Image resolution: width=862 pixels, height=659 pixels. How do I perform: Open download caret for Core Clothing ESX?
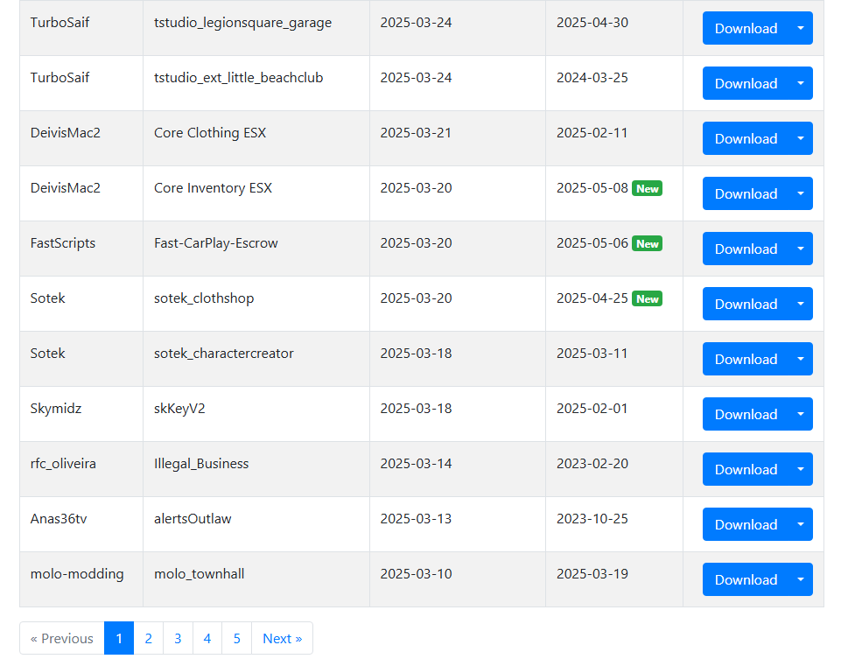click(x=801, y=138)
